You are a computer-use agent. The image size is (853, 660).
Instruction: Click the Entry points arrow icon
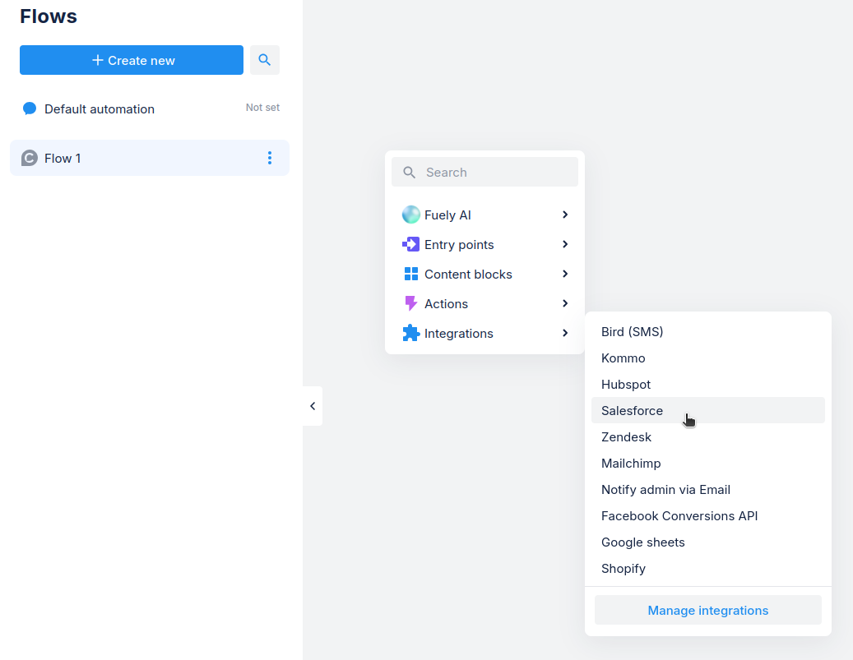coord(410,244)
